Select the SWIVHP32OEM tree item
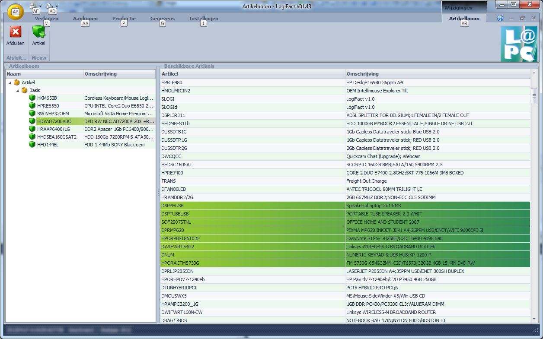Viewport: 543px width, 339px height. tap(53, 114)
